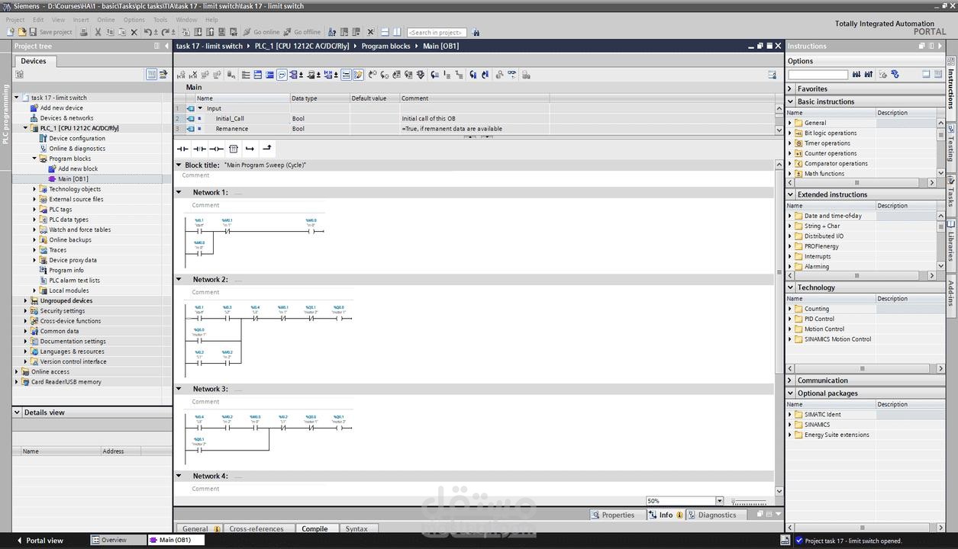Expand the PLC tags folder
This screenshot has width=958, height=549.
(x=35, y=209)
